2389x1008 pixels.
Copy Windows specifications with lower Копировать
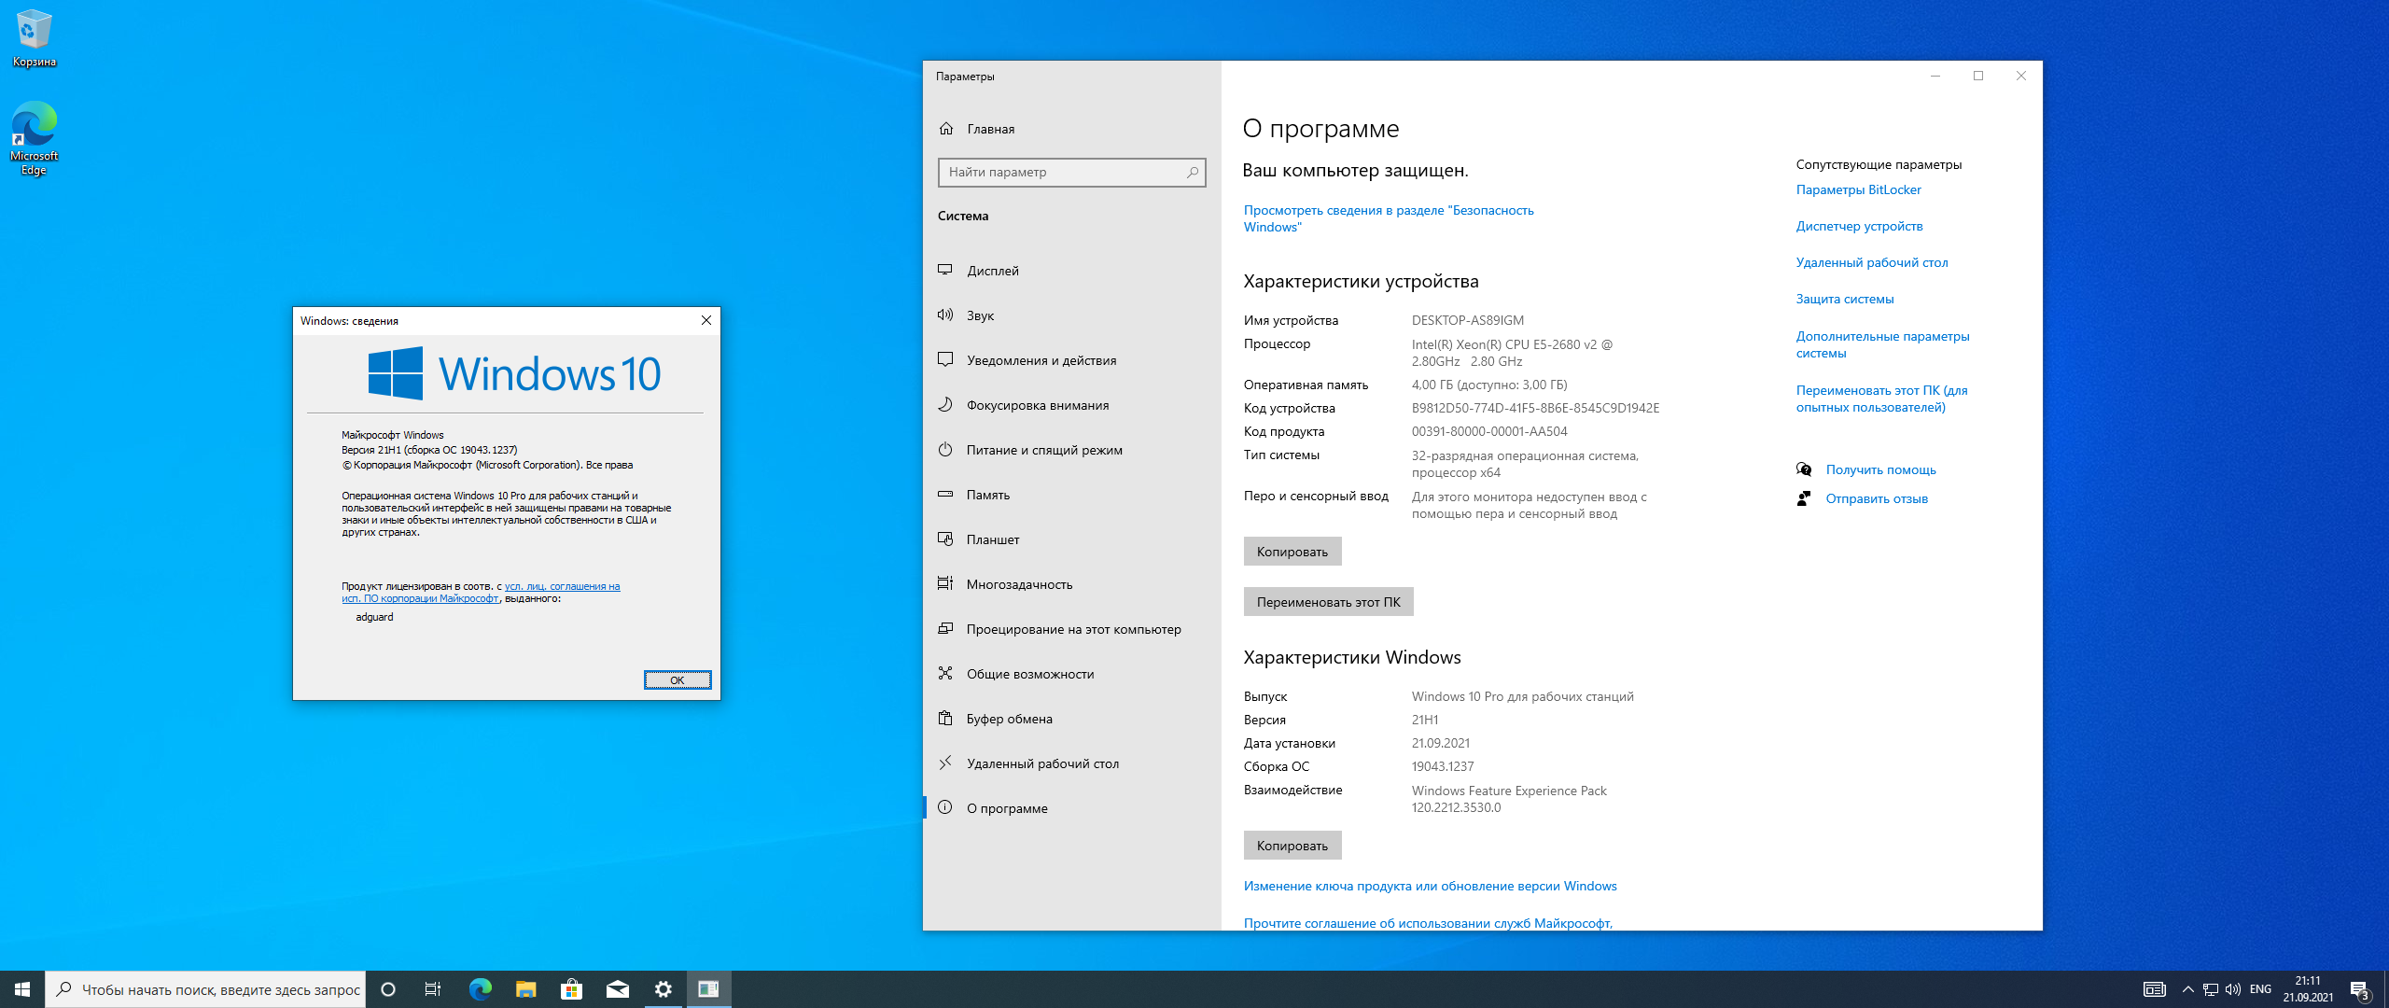[1292, 846]
